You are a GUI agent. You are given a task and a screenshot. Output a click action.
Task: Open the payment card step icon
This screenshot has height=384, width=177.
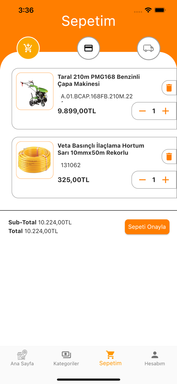88,48
